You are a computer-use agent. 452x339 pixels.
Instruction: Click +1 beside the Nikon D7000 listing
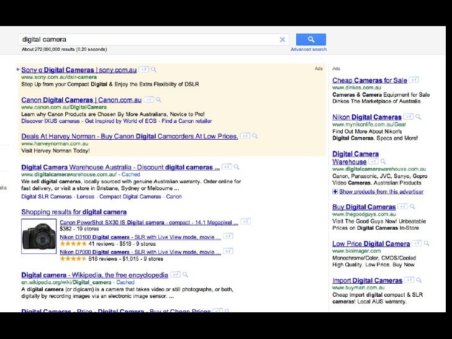pyautogui.click(x=228, y=251)
